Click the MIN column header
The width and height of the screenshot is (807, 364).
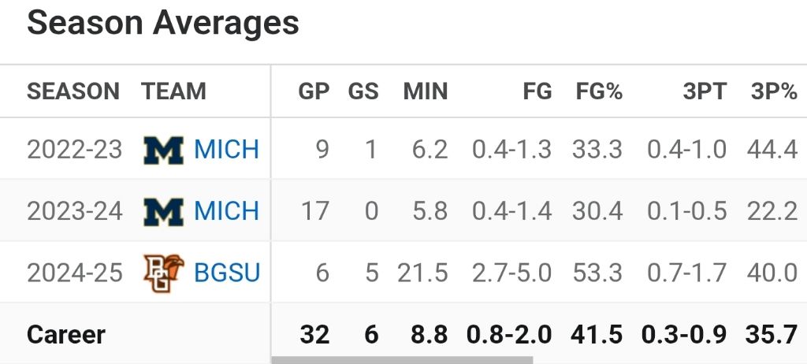[426, 91]
